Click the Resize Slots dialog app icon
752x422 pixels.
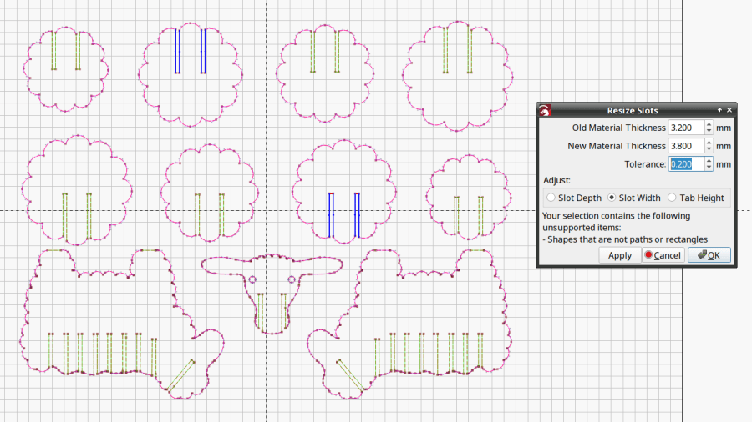(x=544, y=110)
